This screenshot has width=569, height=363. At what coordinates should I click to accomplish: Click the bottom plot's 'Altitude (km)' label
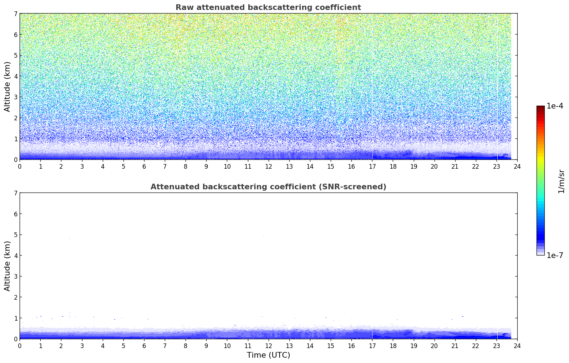pyautogui.click(x=7, y=266)
